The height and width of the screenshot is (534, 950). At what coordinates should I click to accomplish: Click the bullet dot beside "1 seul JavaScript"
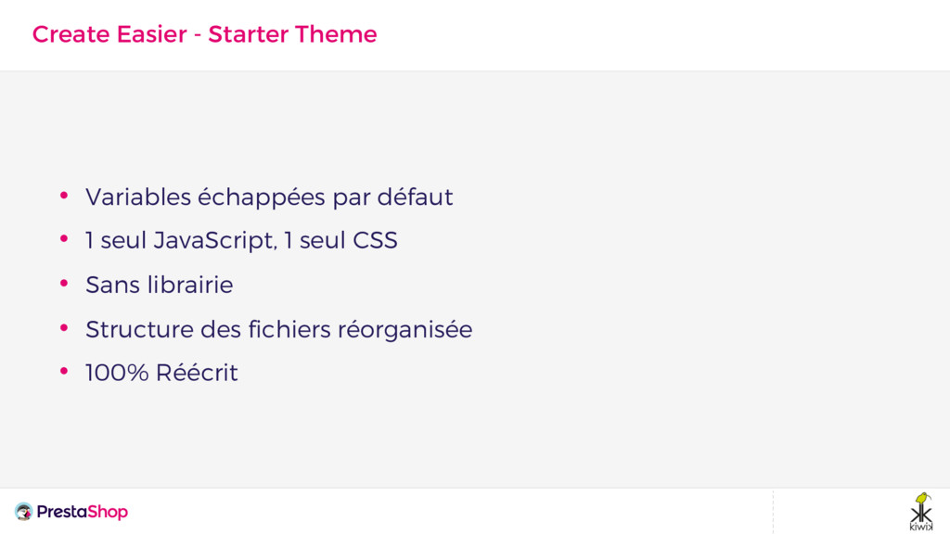click(64, 239)
